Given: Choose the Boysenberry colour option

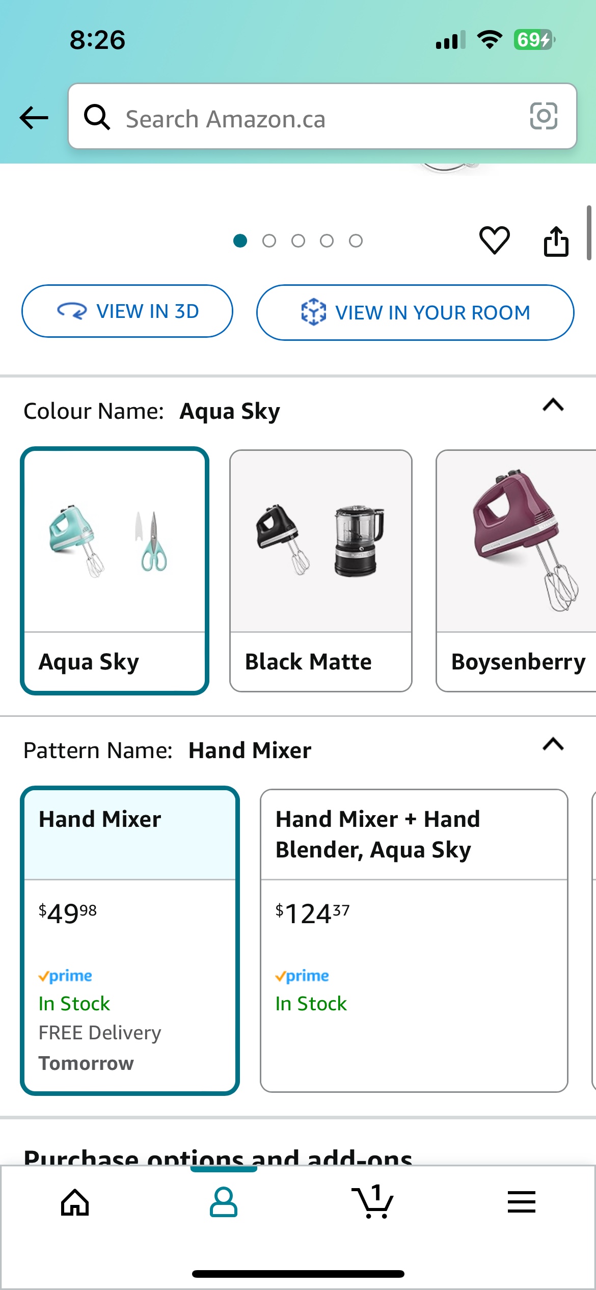Looking at the screenshot, I should [x=516, y=571].
